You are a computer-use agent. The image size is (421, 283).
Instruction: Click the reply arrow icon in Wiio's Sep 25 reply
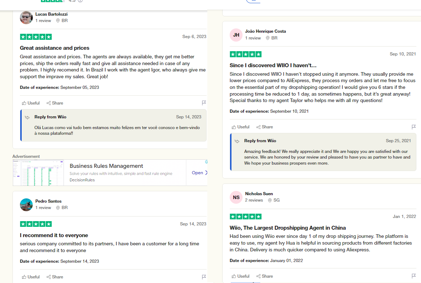click(237, 141)
